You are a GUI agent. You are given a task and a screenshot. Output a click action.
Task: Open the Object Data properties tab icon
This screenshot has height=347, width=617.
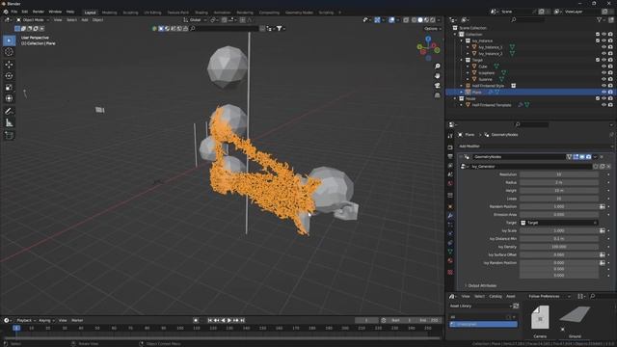(x=450, y=252)
